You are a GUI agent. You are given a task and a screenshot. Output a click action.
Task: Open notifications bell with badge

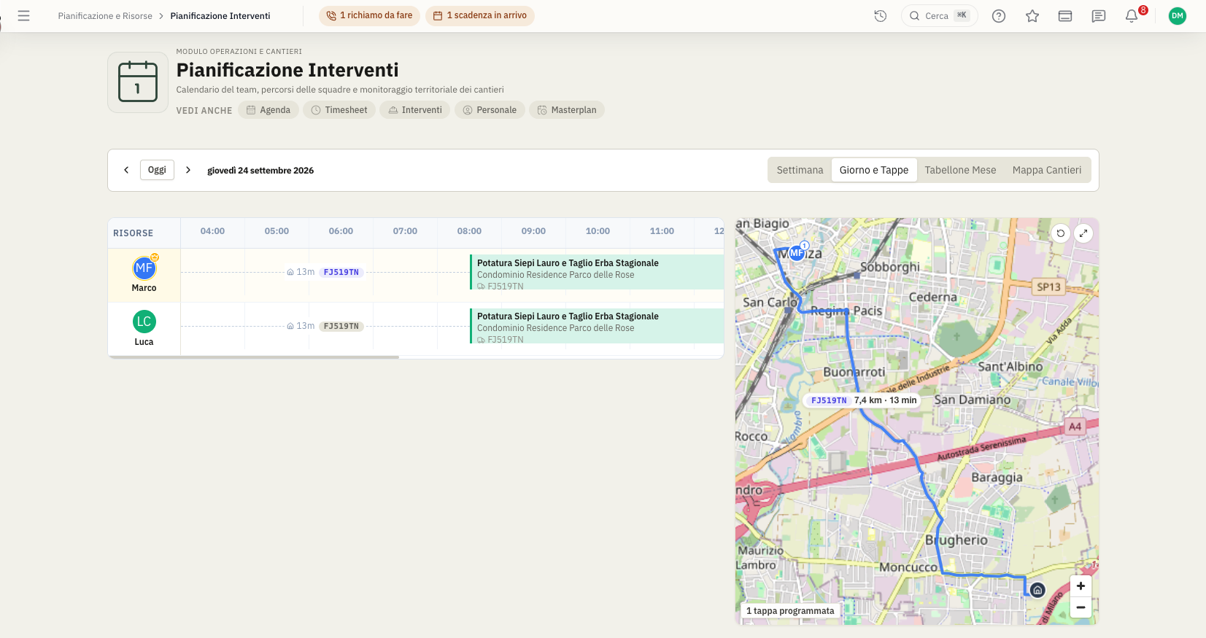[1132, 15]
